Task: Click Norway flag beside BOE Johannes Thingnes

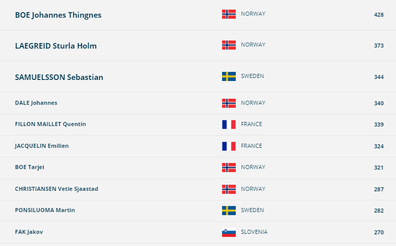Action: 229,14
